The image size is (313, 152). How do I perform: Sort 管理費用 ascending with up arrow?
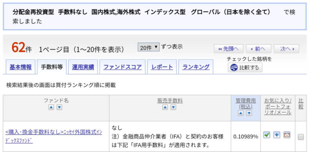[241, 113]
